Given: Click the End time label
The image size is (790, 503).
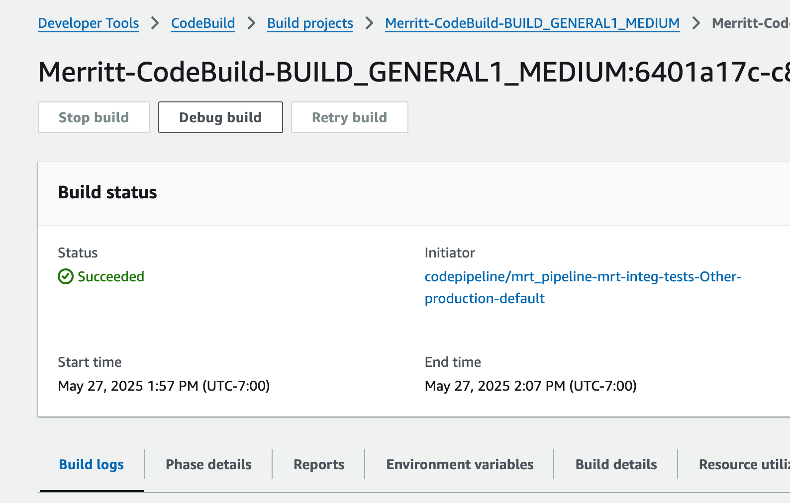Looking at the screenshot, I should click(x=453, y=362).
